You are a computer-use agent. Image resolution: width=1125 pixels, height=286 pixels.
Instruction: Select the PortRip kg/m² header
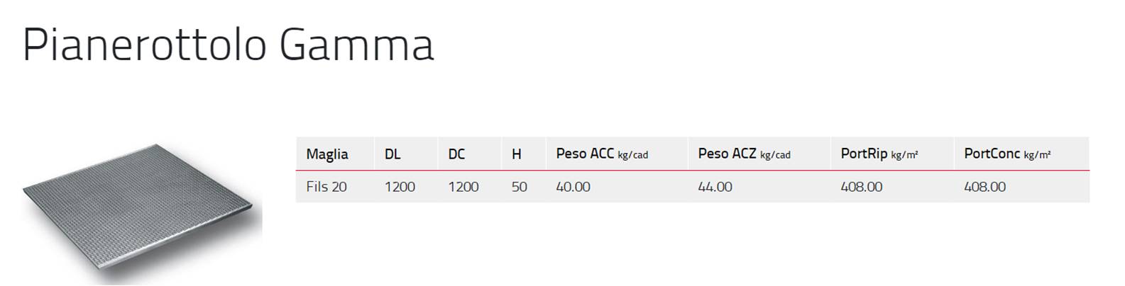coord(879,154)
